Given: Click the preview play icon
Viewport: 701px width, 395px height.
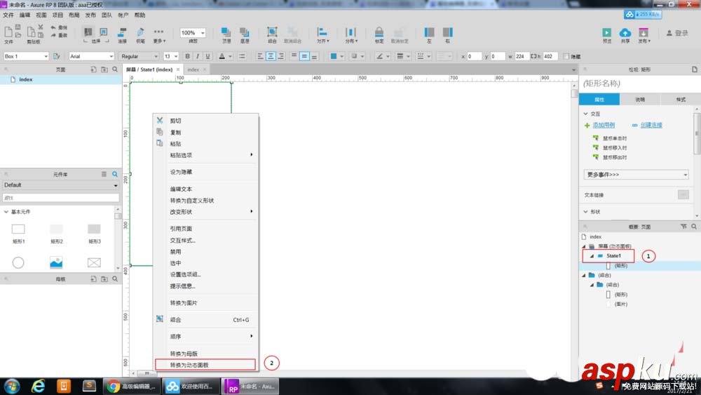Looking at the screenshot, I should (x=606, y=32).
